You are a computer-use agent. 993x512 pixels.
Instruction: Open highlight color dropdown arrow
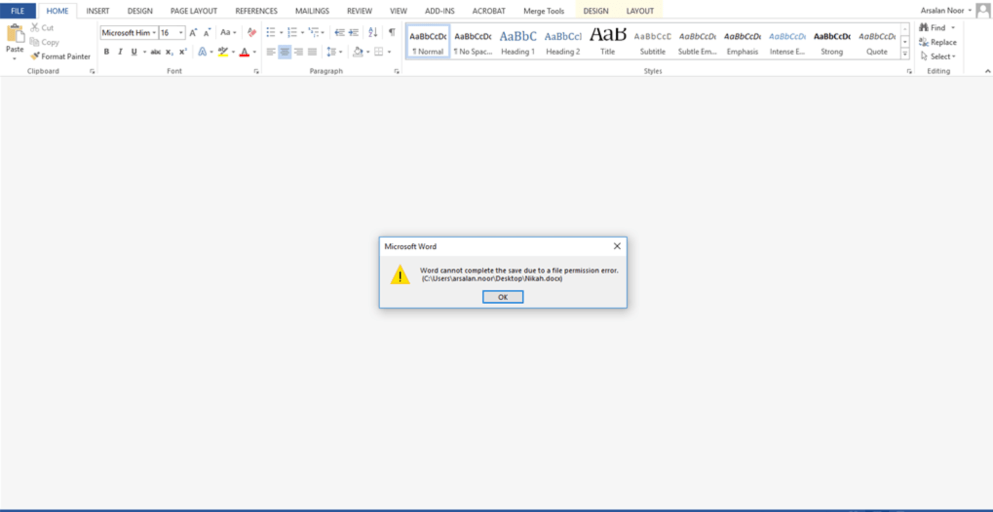[x=233, y=52]
